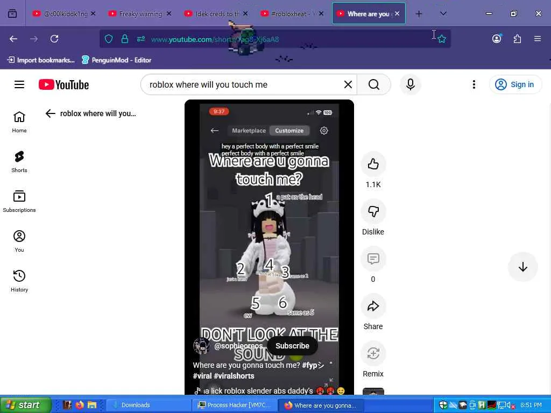The image size is (551, 413).
Task: Click the site padlock icon
Action: [124, 39]
